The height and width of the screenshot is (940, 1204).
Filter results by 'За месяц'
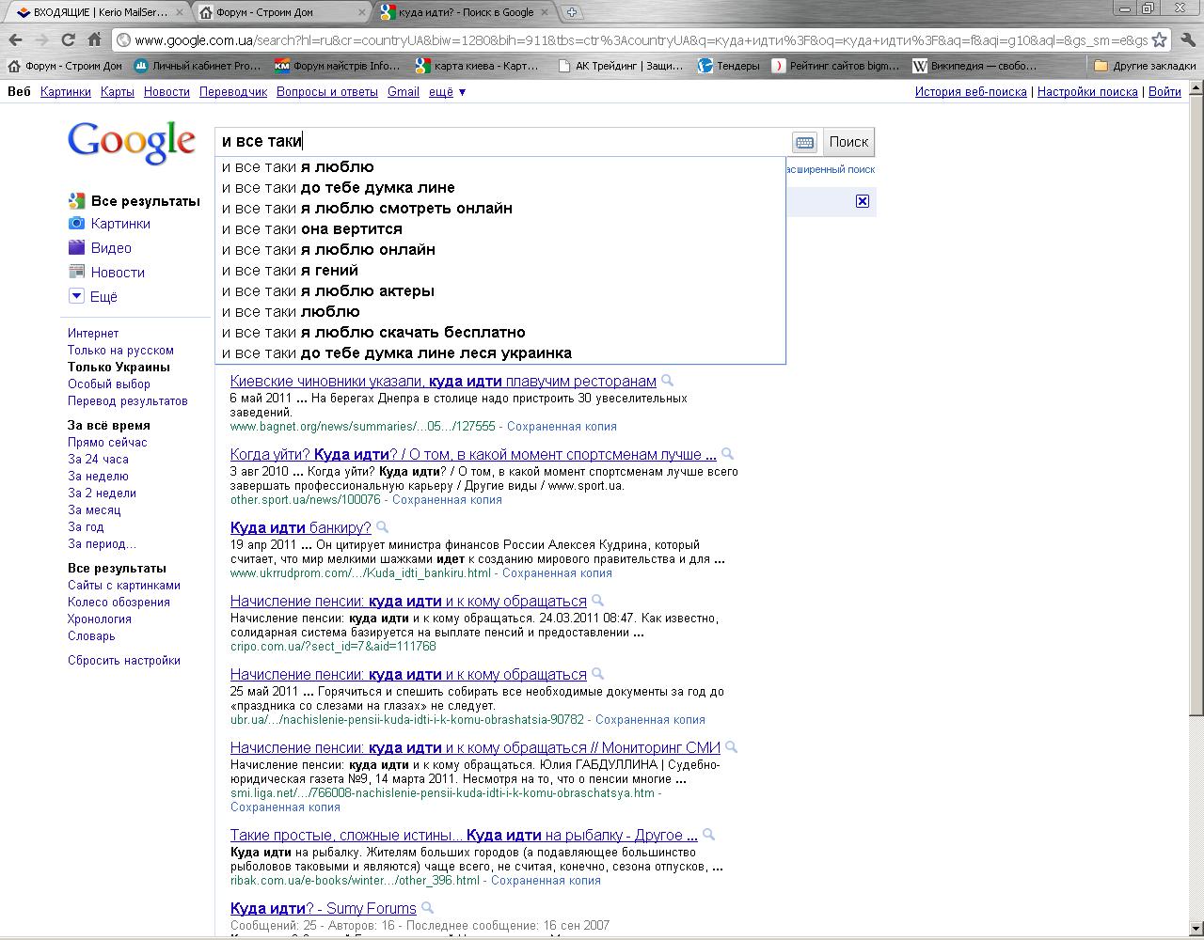(94, 510)
